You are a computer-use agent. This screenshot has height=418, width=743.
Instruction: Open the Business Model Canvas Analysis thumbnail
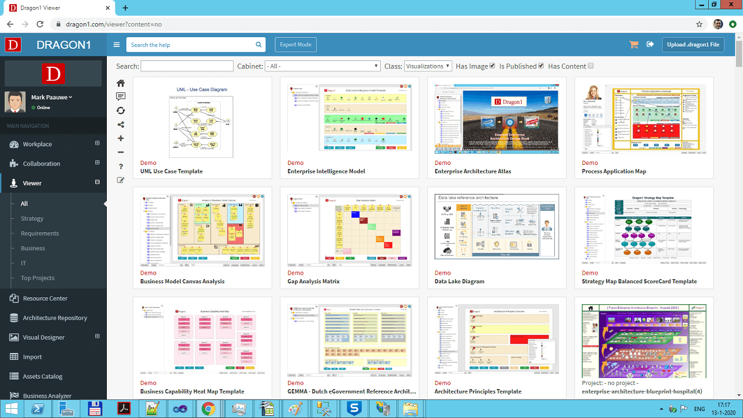point(203,230)
